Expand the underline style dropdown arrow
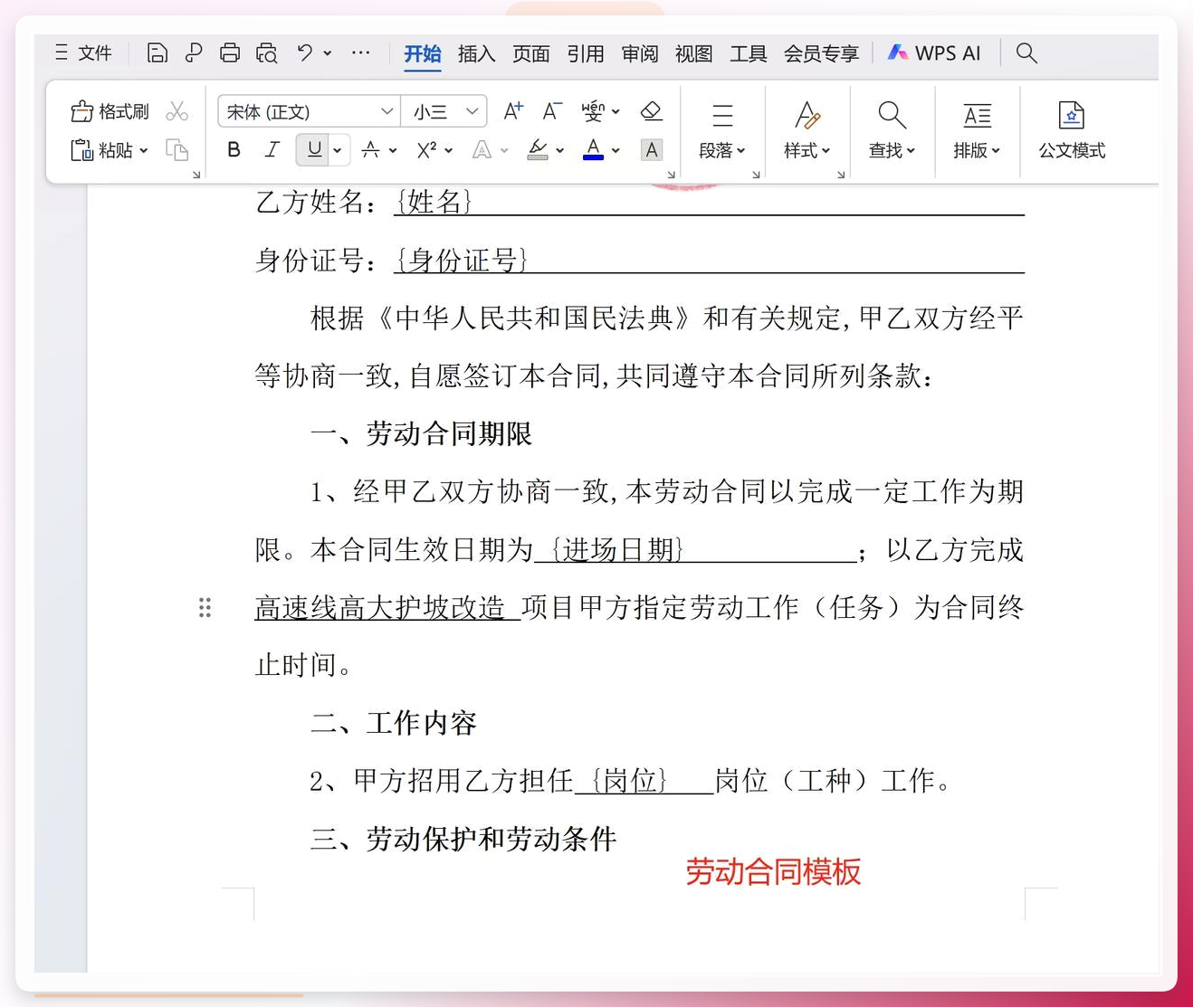The image size is (1193, 1007). pos(338,151)
